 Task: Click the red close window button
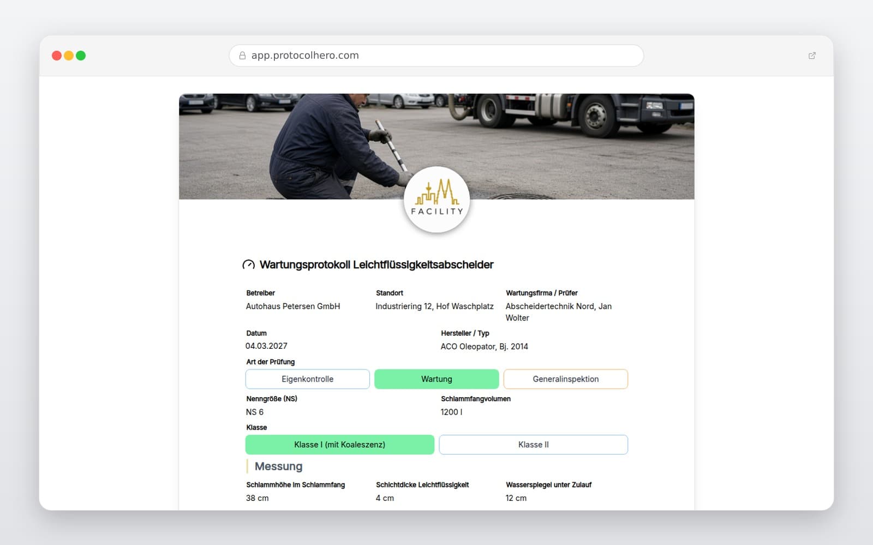pyautogui.click(x=56, y=56)
